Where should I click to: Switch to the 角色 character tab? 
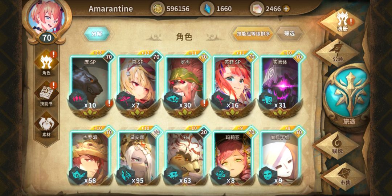click(x=46, y=62)
